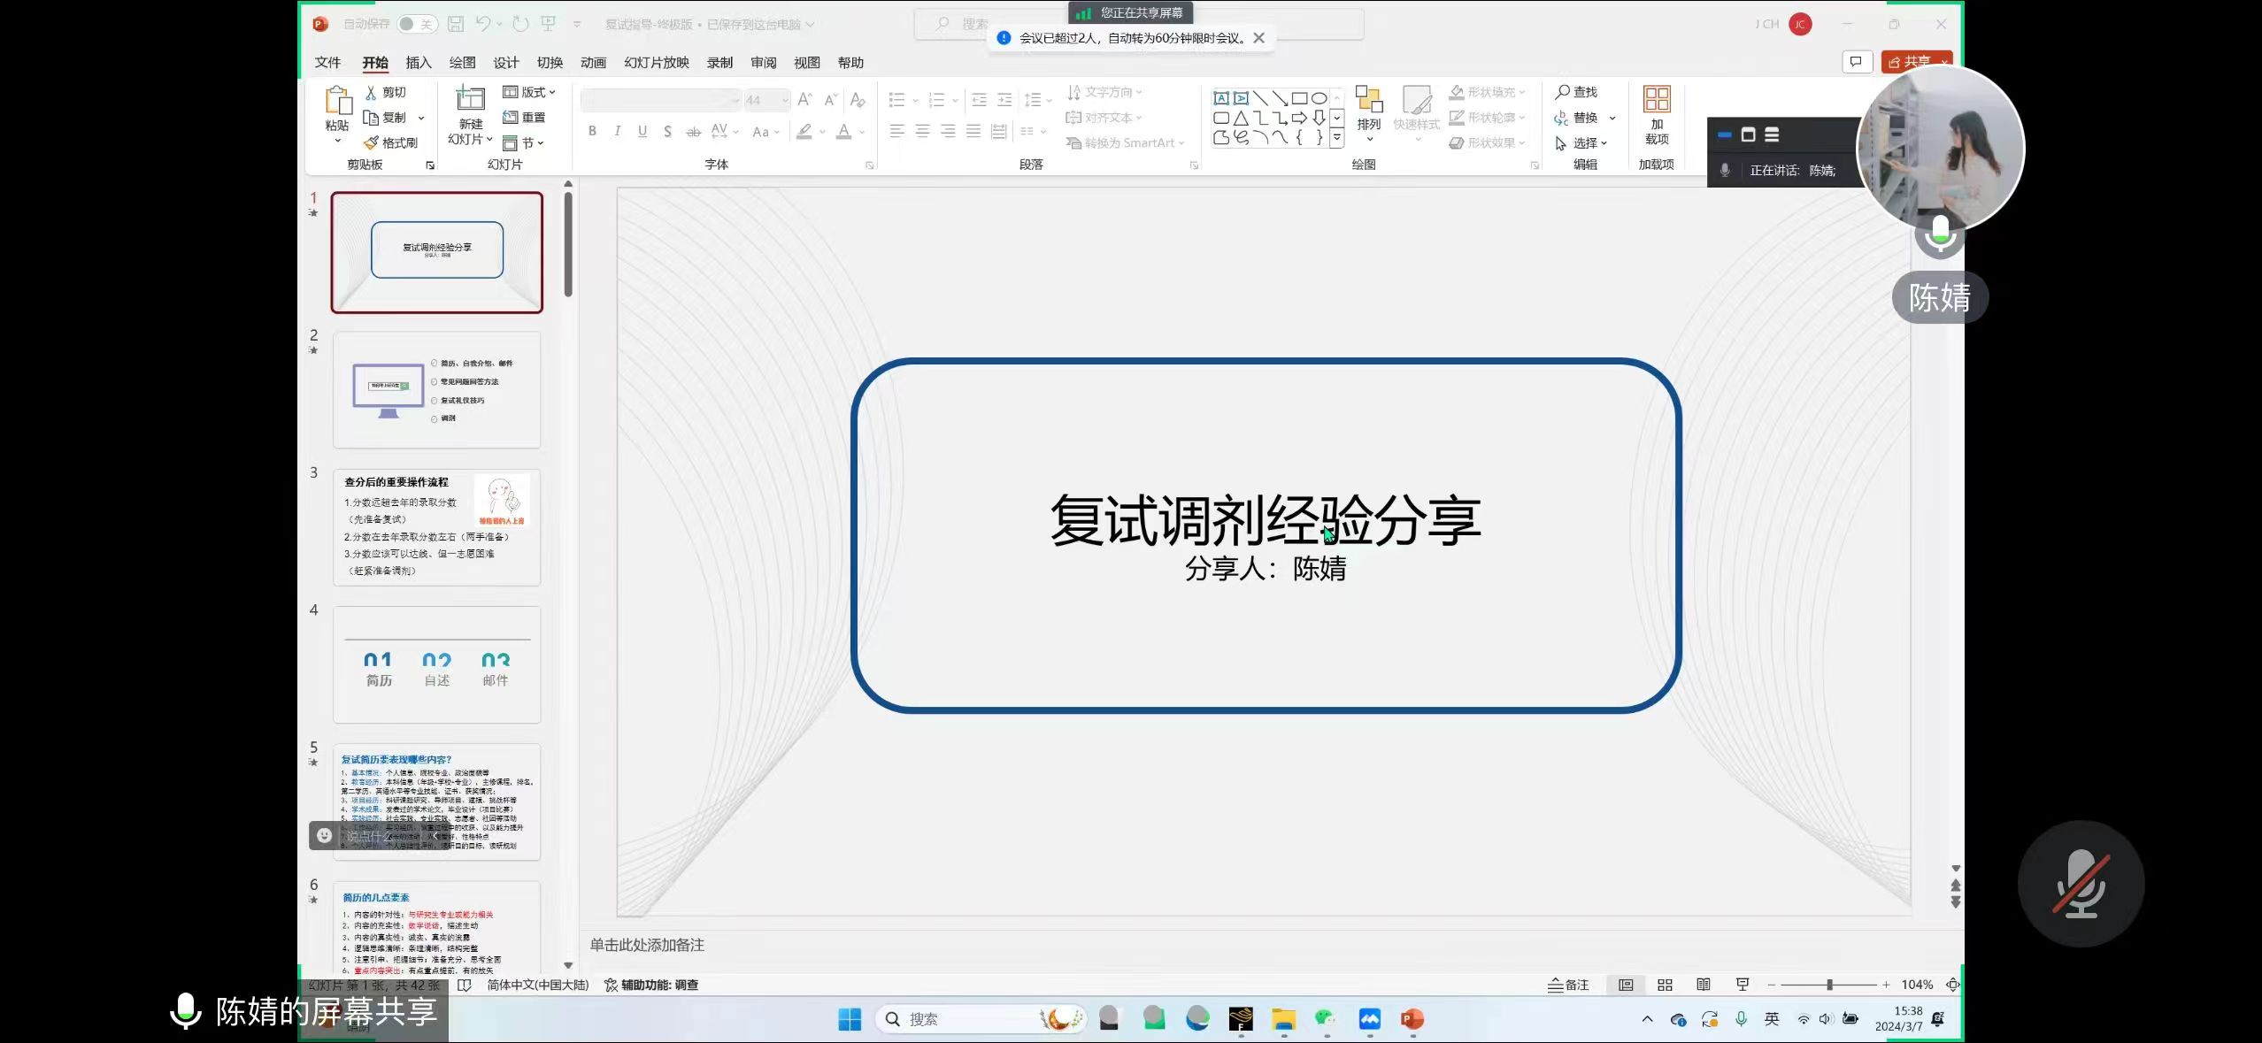Switch to Slide Sorter view icon
The image size is (2262, 1043).
1665,985
